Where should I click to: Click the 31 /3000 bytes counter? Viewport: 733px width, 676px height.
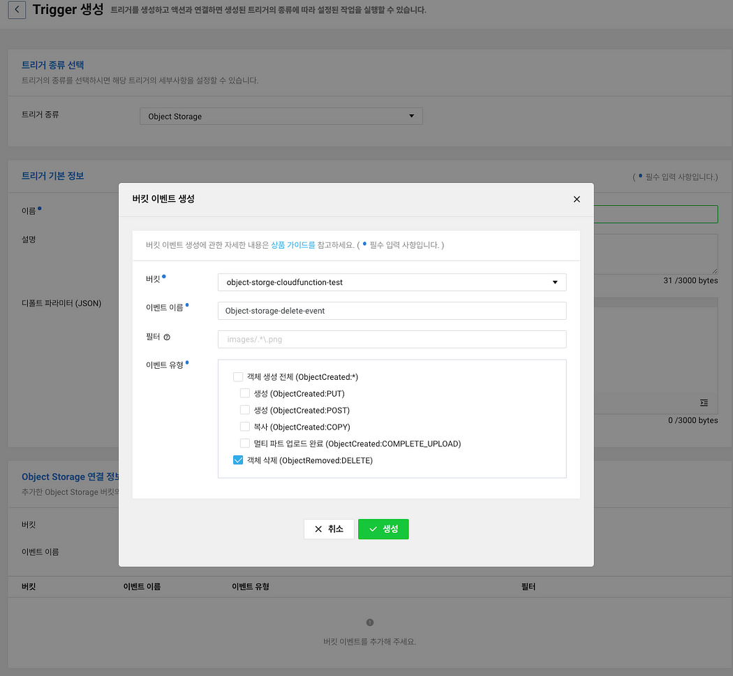click(690, 281)
